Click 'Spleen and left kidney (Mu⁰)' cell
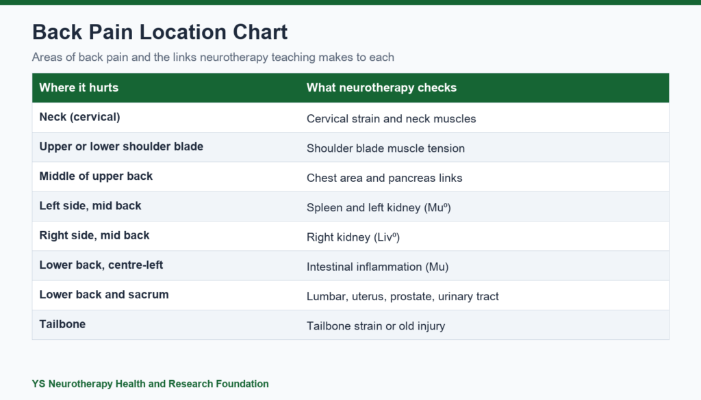Viewport: 701px width, 400px height. 379,208
